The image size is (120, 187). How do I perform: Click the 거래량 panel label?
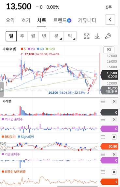click(x=7, y=101)
